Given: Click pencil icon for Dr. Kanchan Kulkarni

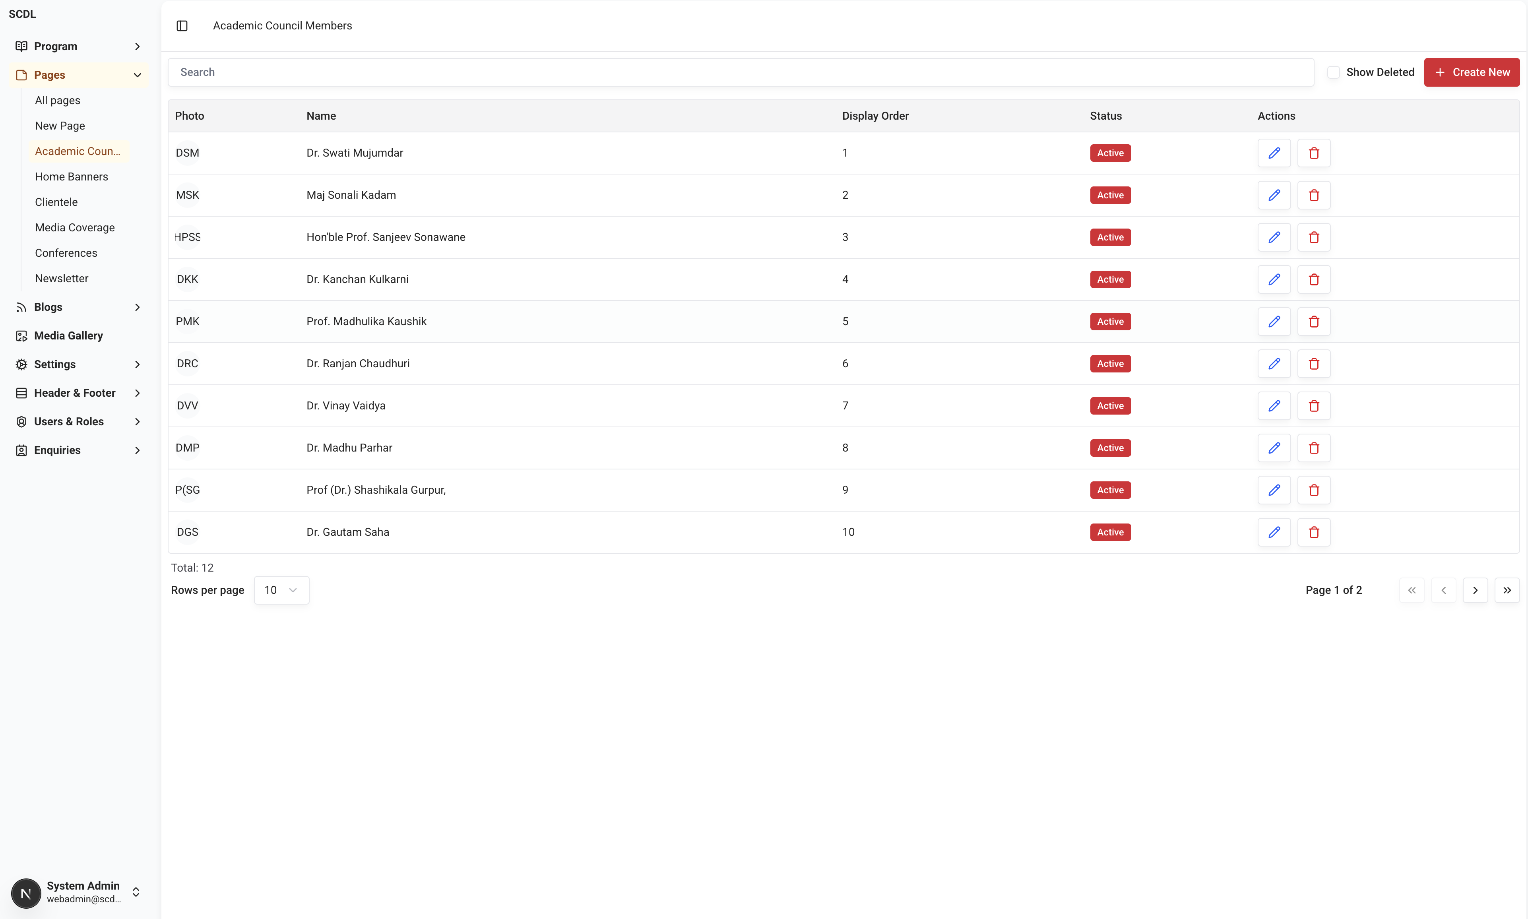Looking at the screenshot, I should tap(1274, 279).
